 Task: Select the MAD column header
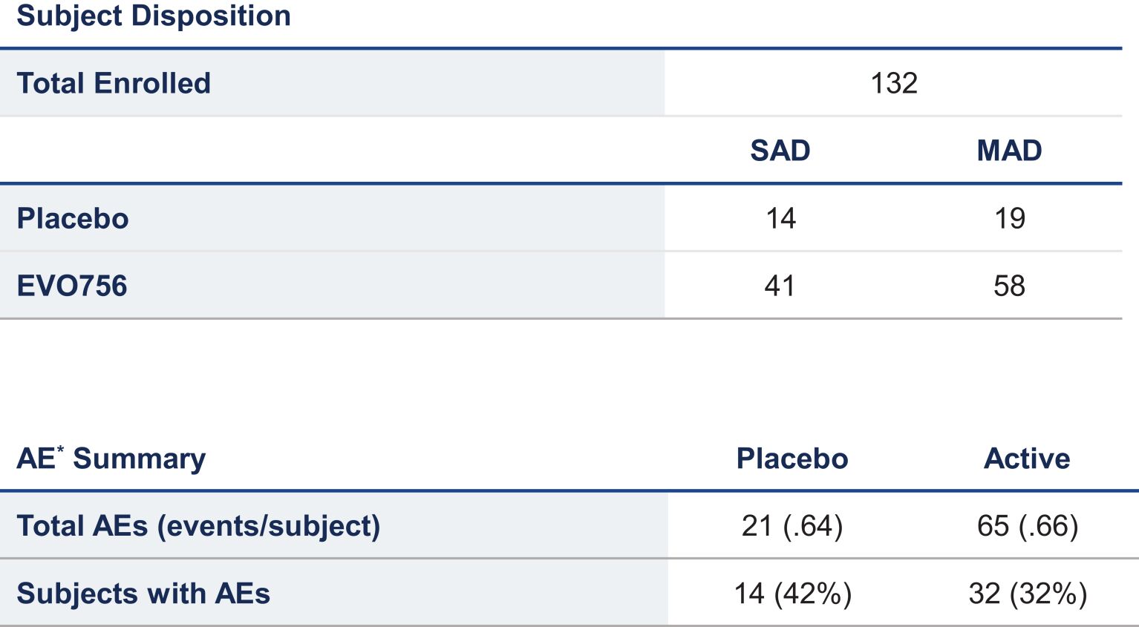[1009, 151]
